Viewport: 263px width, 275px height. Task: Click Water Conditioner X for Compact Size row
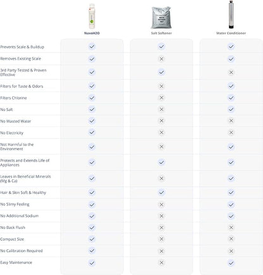click(x=231, y=239)
